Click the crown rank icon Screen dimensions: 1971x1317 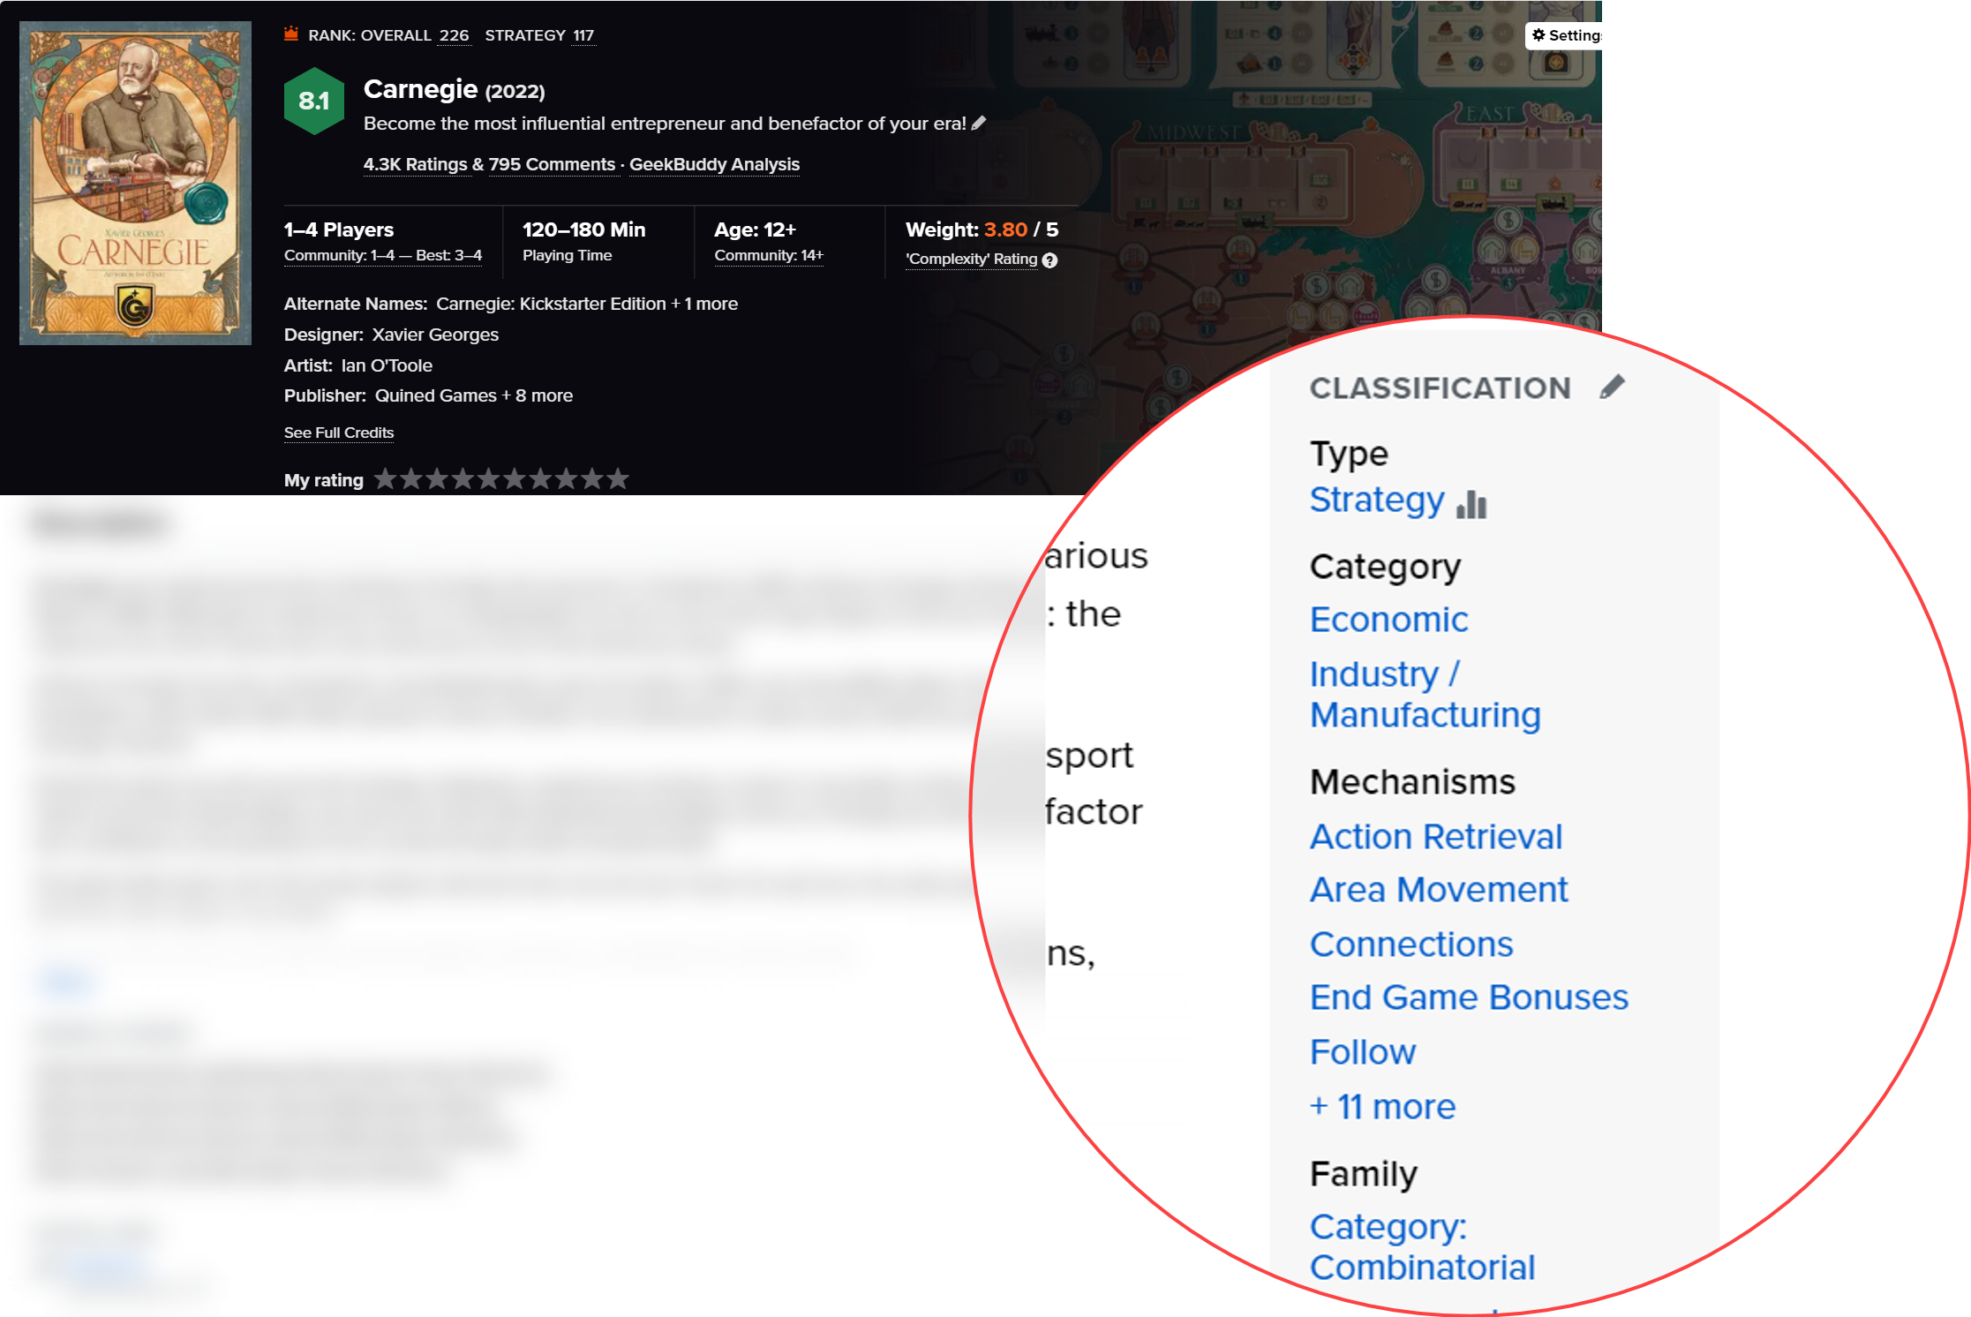tap(291, 34)
